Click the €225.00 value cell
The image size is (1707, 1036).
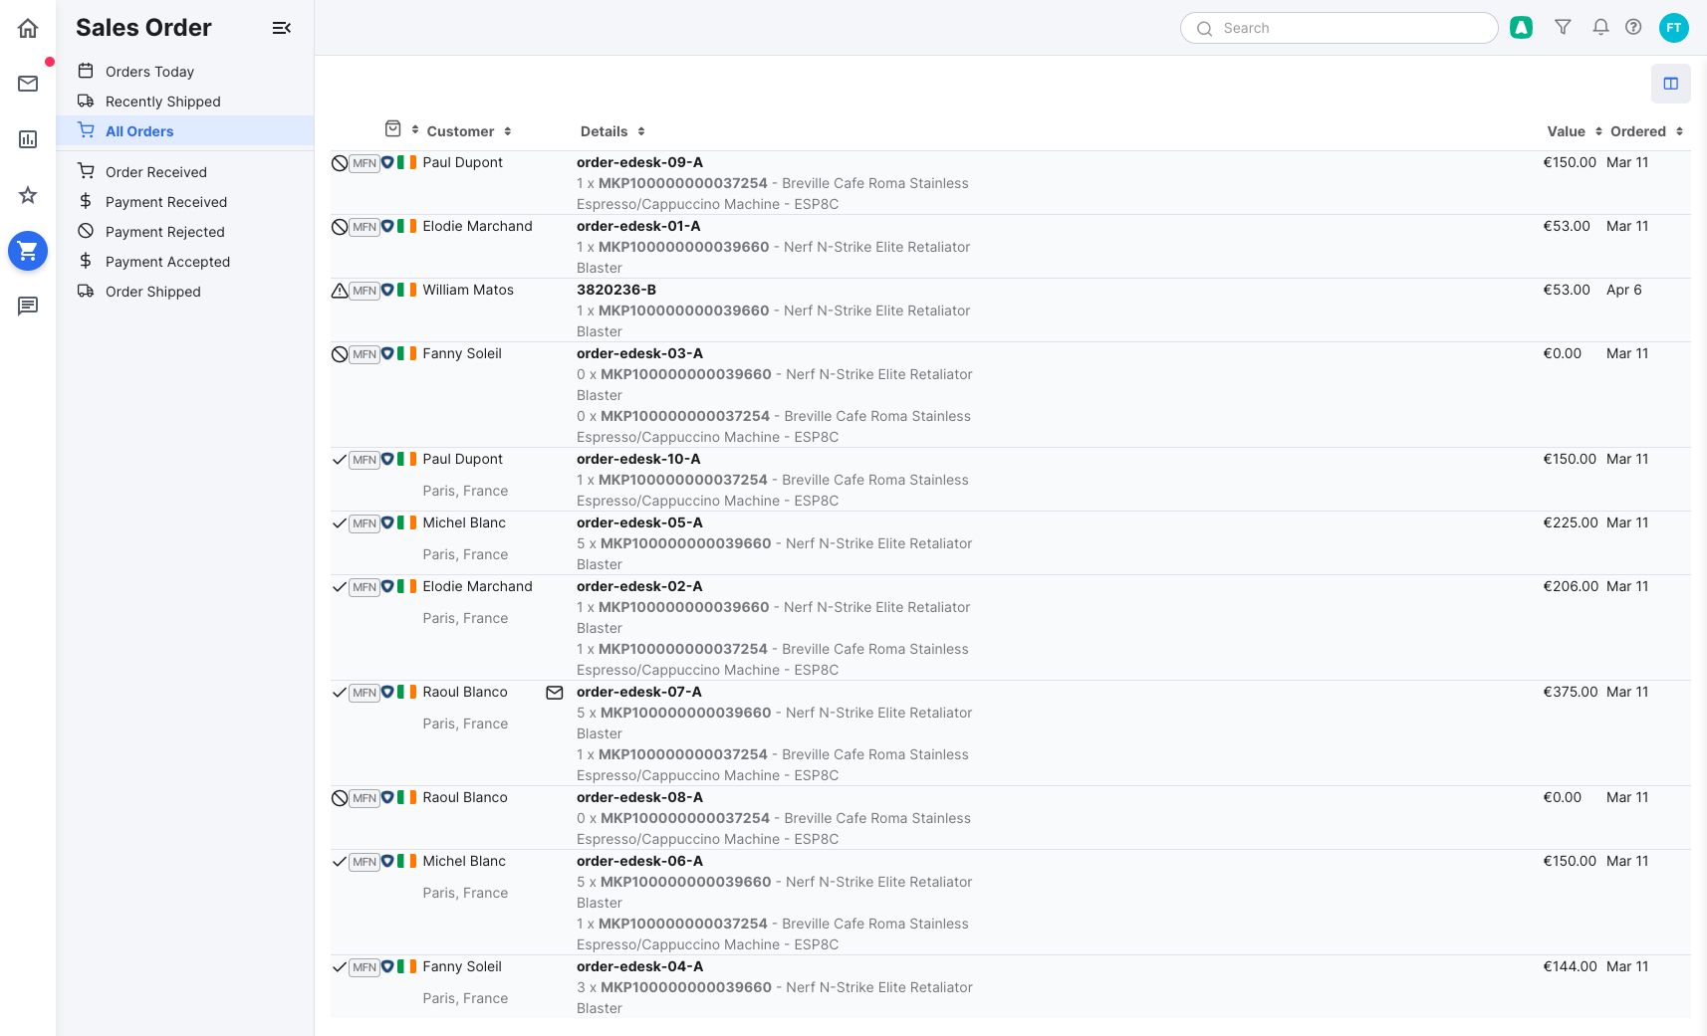1571,522
